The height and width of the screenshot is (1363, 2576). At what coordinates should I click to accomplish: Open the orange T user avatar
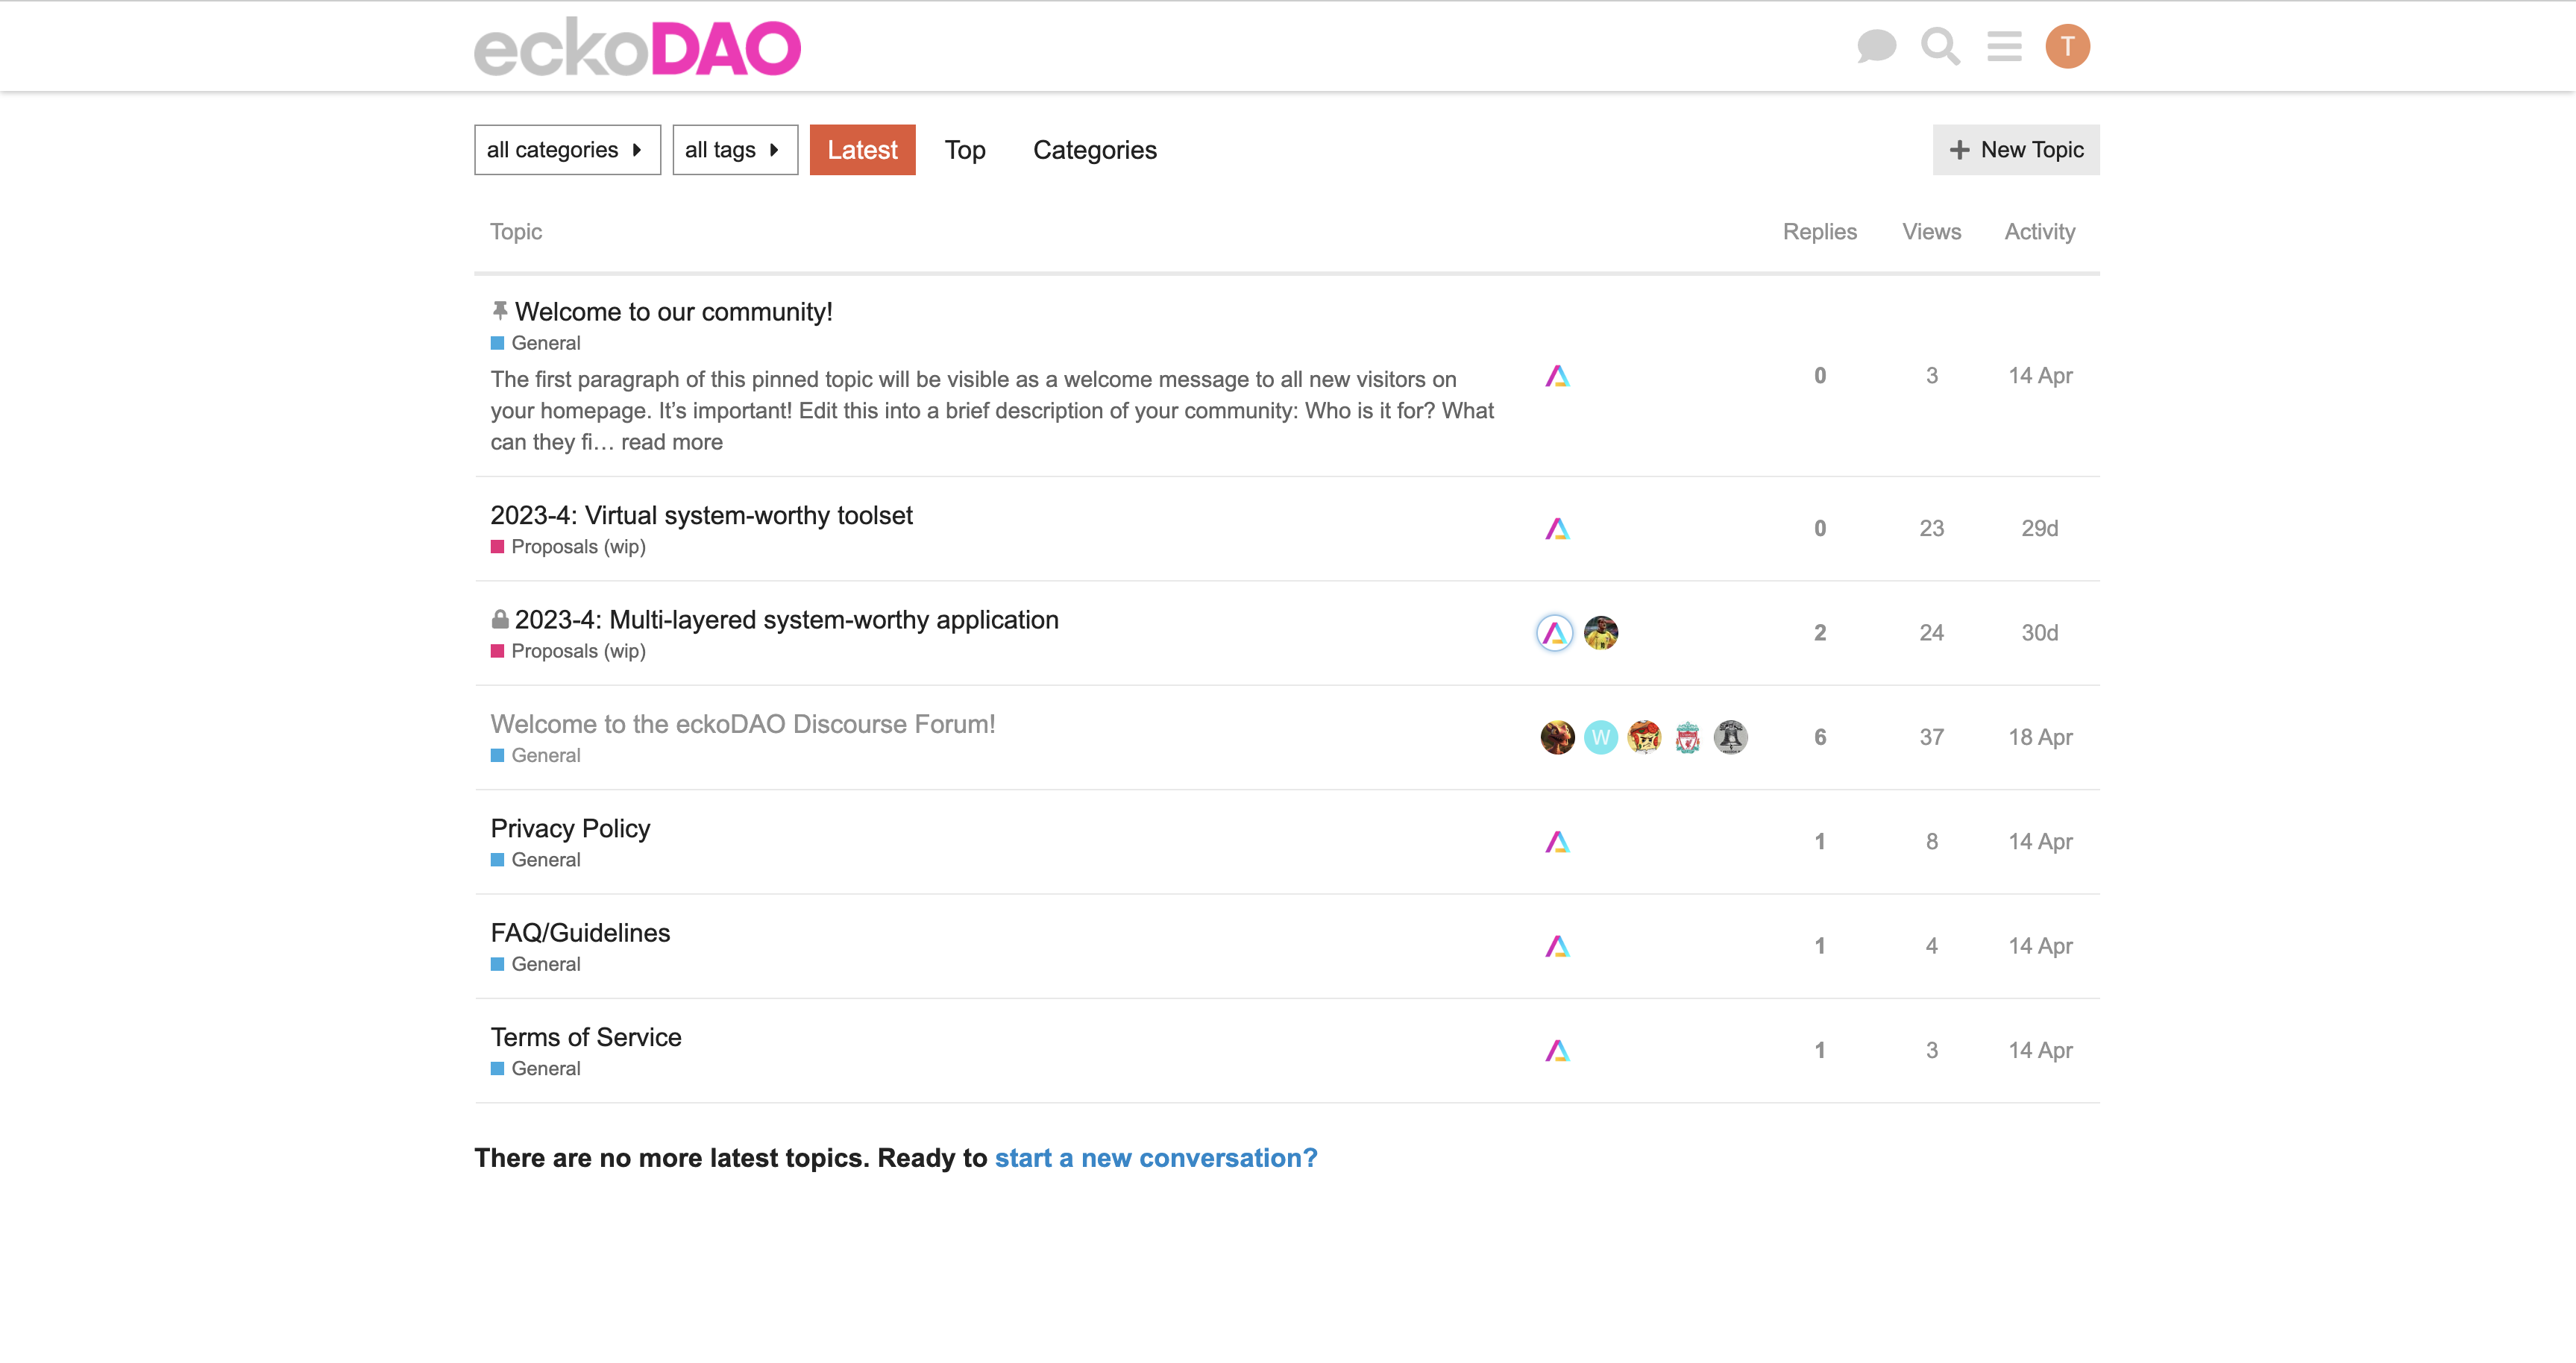(x=2067, y=46)
